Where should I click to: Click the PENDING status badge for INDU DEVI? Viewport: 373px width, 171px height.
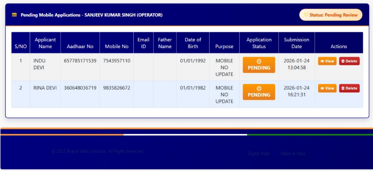[259, 65]
